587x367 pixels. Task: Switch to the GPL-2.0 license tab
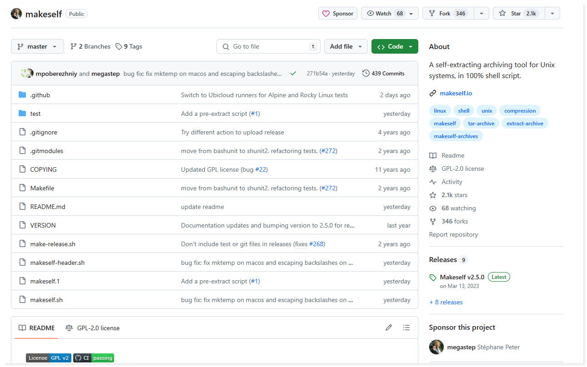[93, 328]
